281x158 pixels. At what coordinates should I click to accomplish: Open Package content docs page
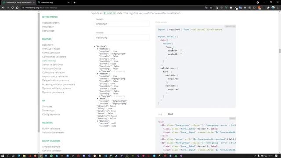tap(51, 23)
